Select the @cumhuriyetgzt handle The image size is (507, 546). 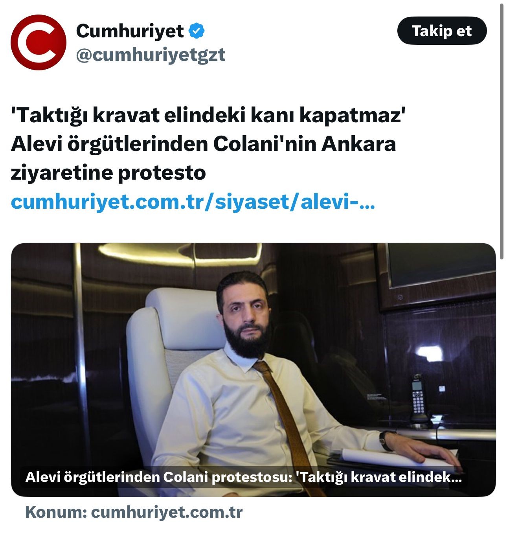(x=151, y=55)
